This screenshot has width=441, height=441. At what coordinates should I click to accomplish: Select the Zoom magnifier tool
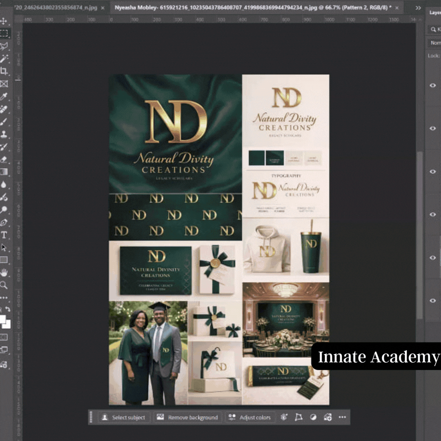click(x=4, y=285)
